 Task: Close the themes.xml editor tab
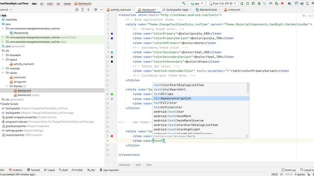point(158,10)
